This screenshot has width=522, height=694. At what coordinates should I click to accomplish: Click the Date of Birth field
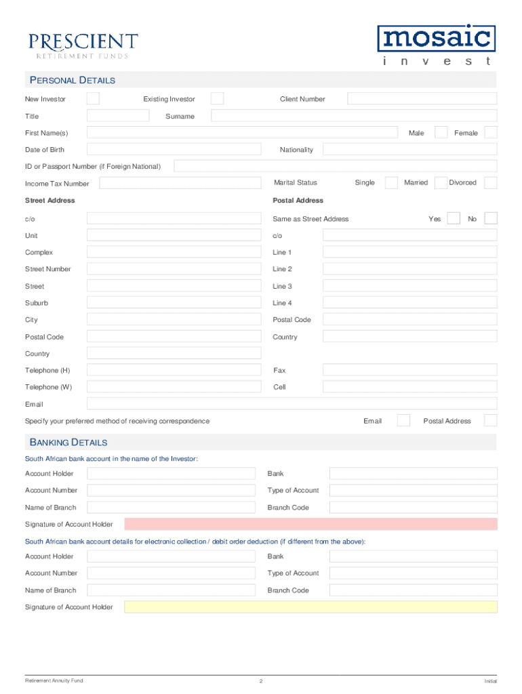coord(174,149)
